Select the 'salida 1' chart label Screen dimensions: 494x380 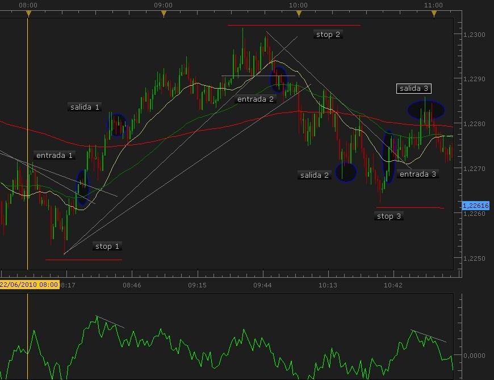[x=85, y=107]
